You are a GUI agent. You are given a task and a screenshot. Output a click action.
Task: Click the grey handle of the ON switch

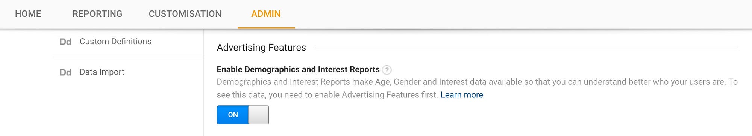tap(259, 115)
